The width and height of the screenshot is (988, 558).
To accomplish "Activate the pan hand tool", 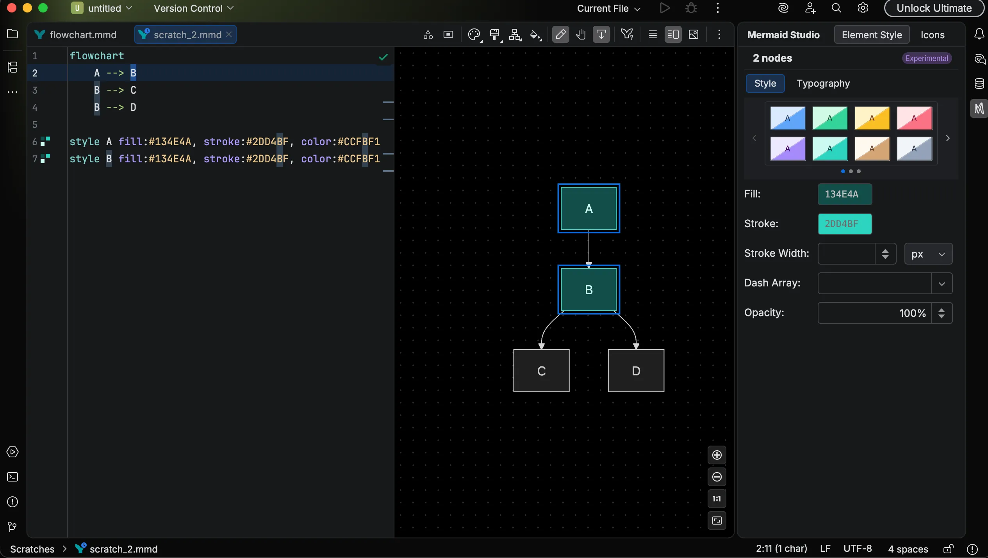I will click(581, 34).
